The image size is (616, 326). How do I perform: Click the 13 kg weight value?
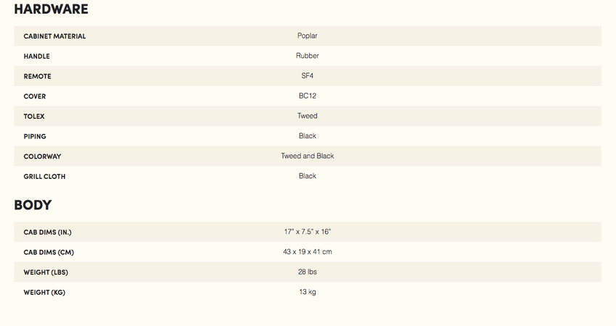click(x=307, y=291)
